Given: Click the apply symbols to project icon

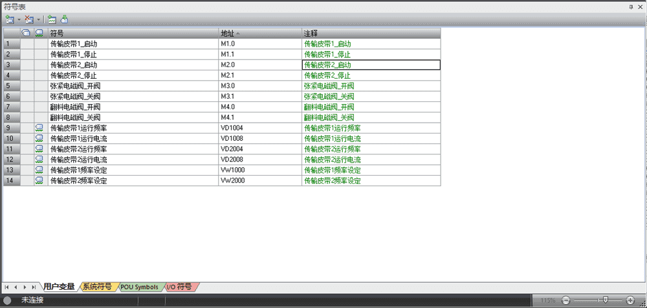Looking at the screenshot, I should [64, 20].
